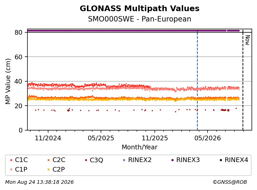Select the C3Q legend label

(x=96, y=160)
